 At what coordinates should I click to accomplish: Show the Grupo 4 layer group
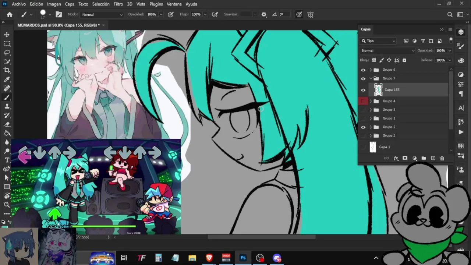coord(363,101)
